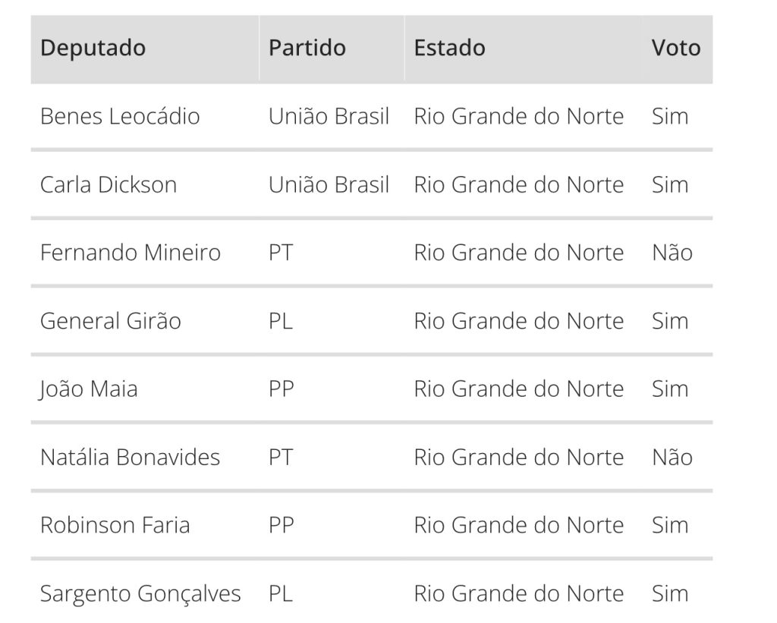The image size is (777, 623).
Task: Select the Robinson Faria name cell
Action: pos(115,525)
